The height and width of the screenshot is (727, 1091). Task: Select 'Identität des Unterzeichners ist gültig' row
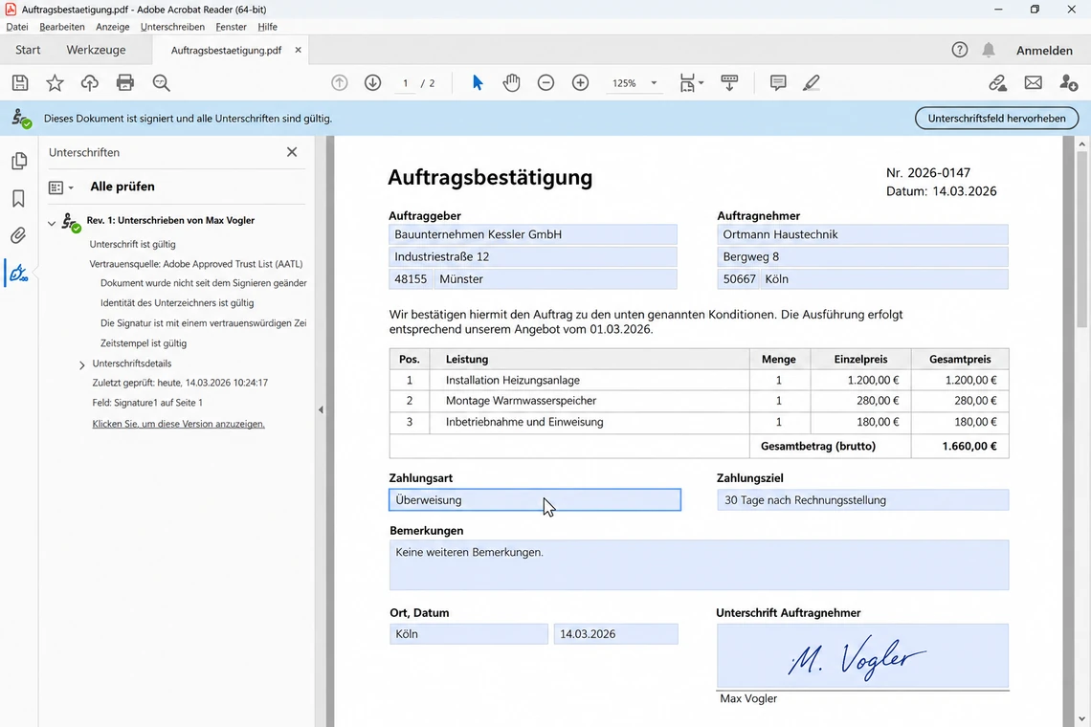click(177, 303)
